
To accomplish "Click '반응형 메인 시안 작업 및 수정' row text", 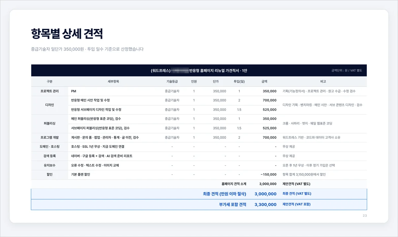I will pos(91,100).
